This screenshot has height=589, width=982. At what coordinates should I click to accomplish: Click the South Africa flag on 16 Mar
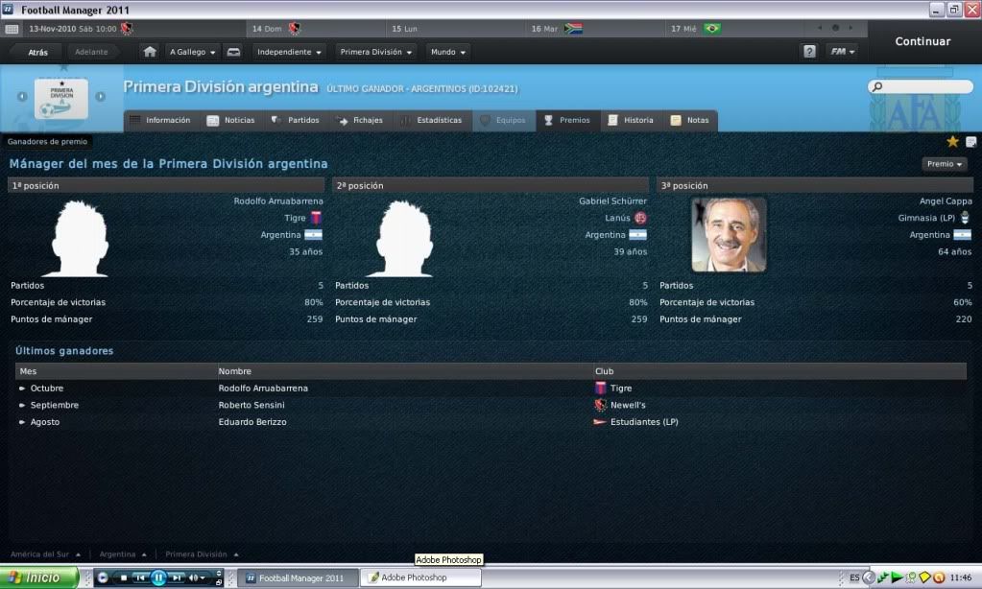tap(573, 28)
